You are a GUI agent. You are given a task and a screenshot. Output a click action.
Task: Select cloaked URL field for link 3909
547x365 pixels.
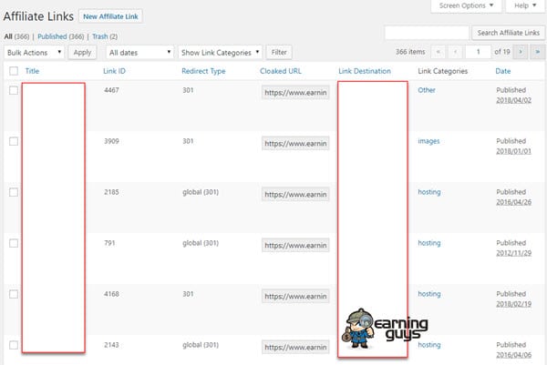coord(295,144)
